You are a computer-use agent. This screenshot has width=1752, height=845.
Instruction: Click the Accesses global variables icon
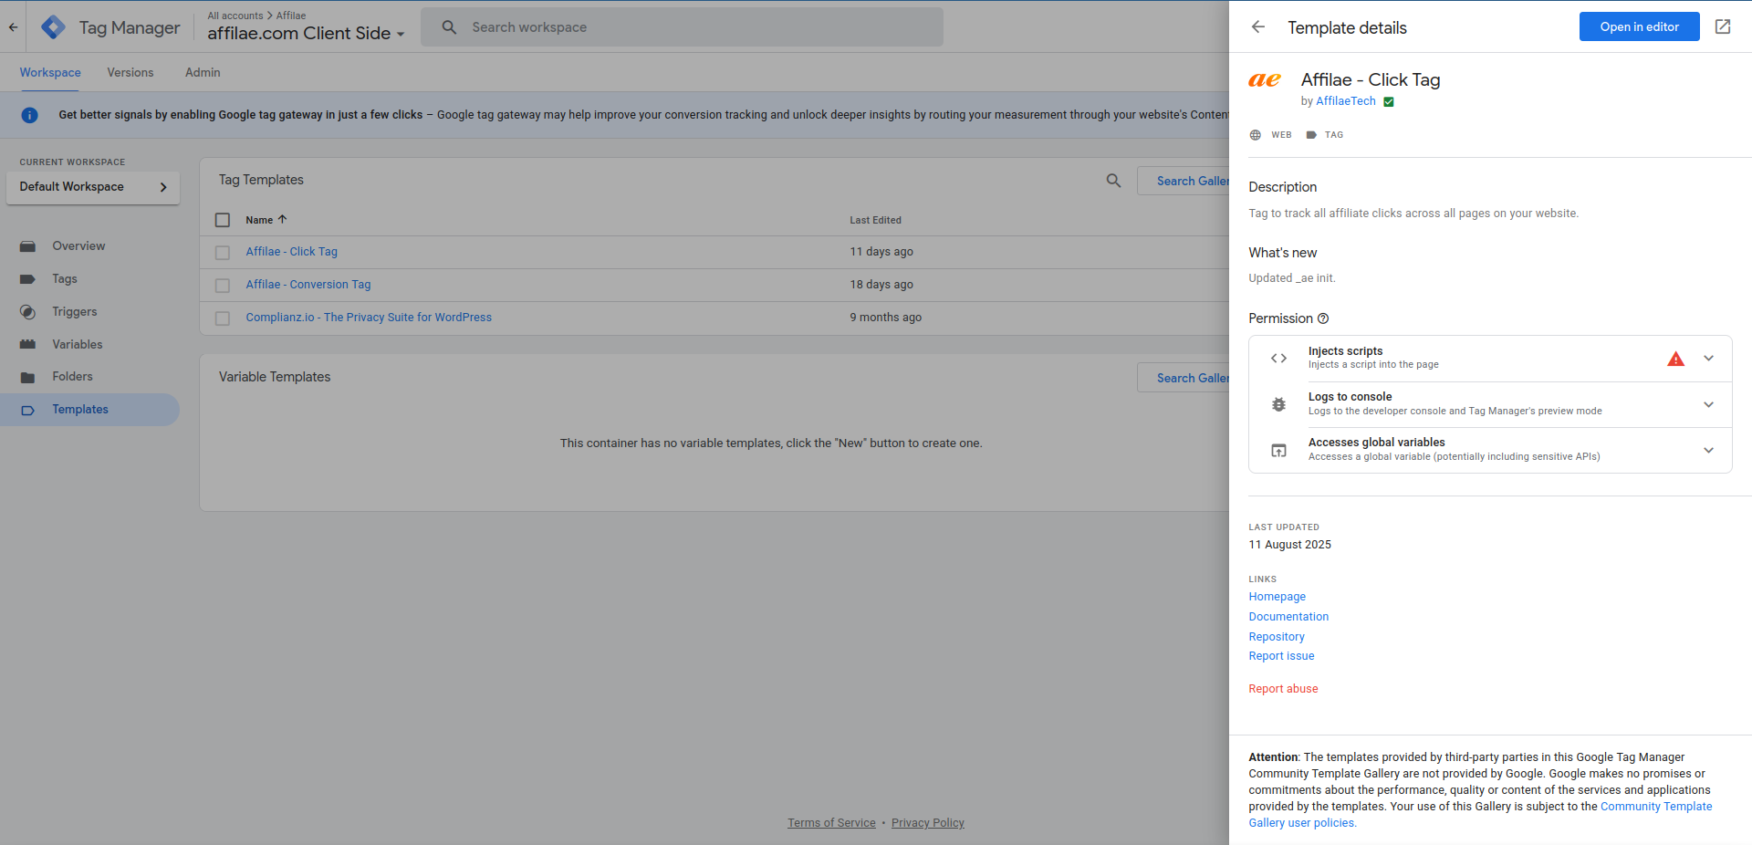[x=1278, y=451]
